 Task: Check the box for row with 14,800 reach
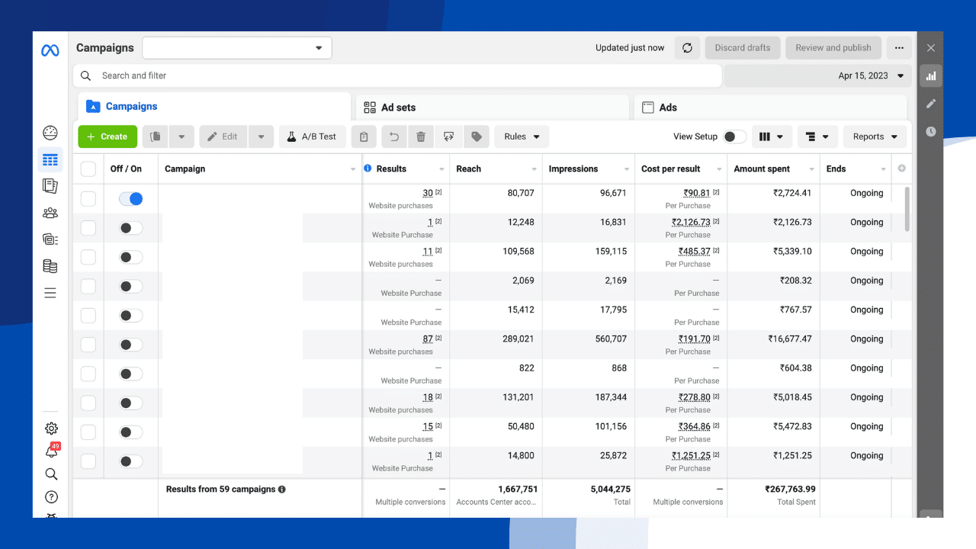[88, 461]
